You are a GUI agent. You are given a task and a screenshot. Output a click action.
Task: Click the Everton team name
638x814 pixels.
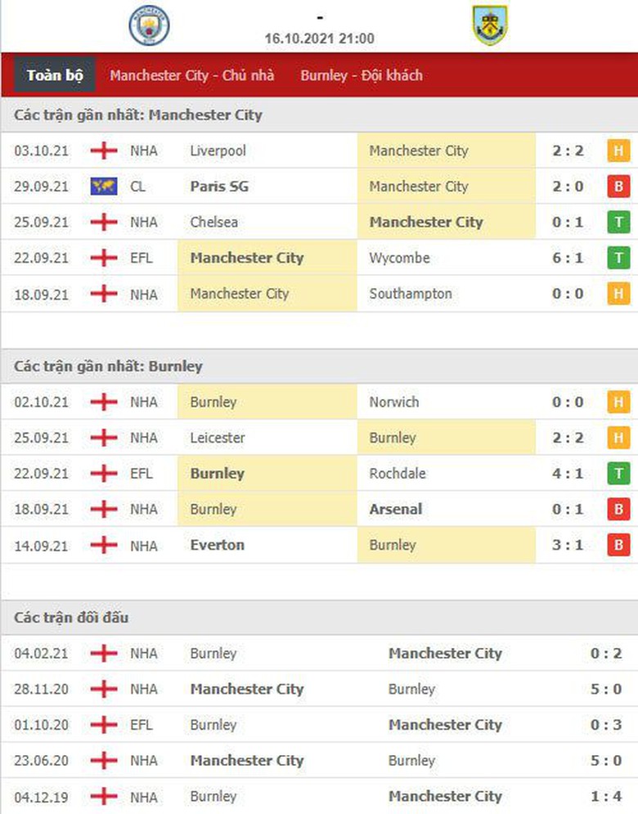pyautogui.click(x=217, y=545)
